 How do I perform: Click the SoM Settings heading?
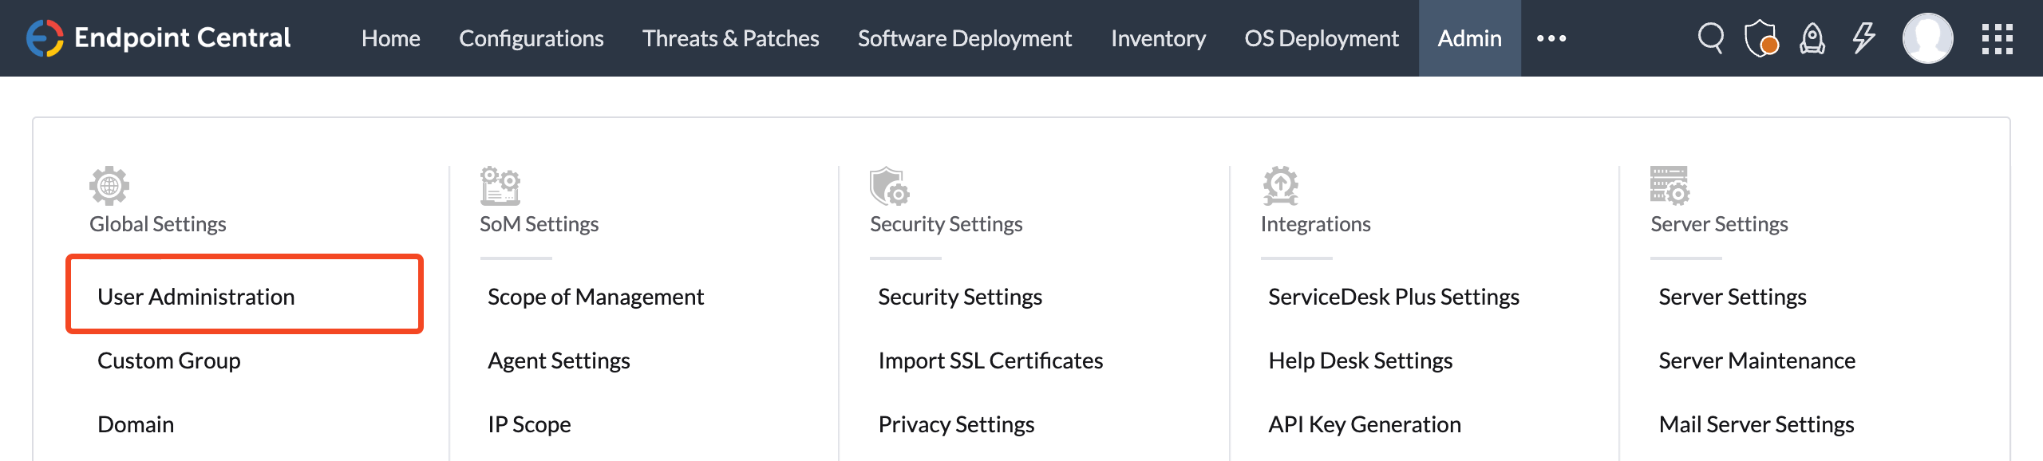coord(539,224)
